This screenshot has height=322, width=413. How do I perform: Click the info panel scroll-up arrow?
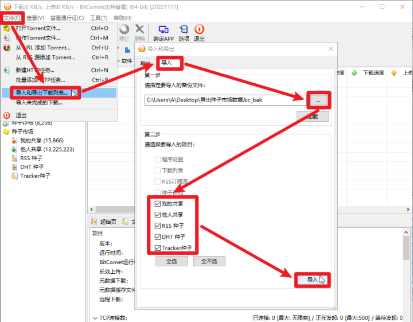[406, 232]
